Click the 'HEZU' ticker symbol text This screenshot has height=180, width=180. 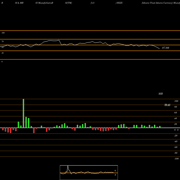120,3
